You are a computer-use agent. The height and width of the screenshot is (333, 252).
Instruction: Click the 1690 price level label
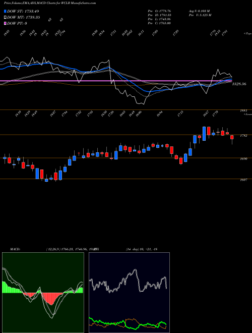[x=243, y=158]
